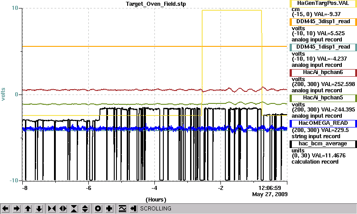This screenshot has width=357, height=214.
Task: Click the VAL=5.525 readout
Action: point(331,33)
